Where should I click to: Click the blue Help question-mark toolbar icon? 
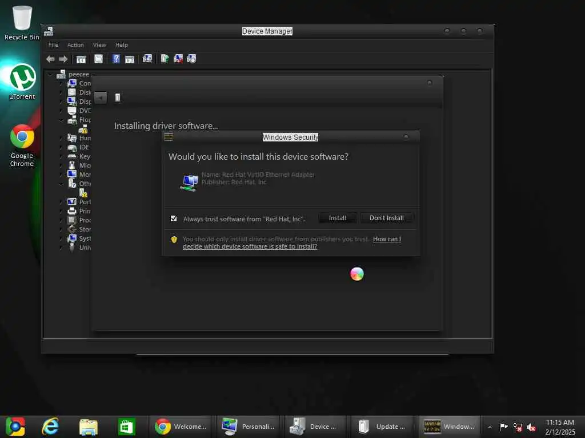click(x=116, y=59)
